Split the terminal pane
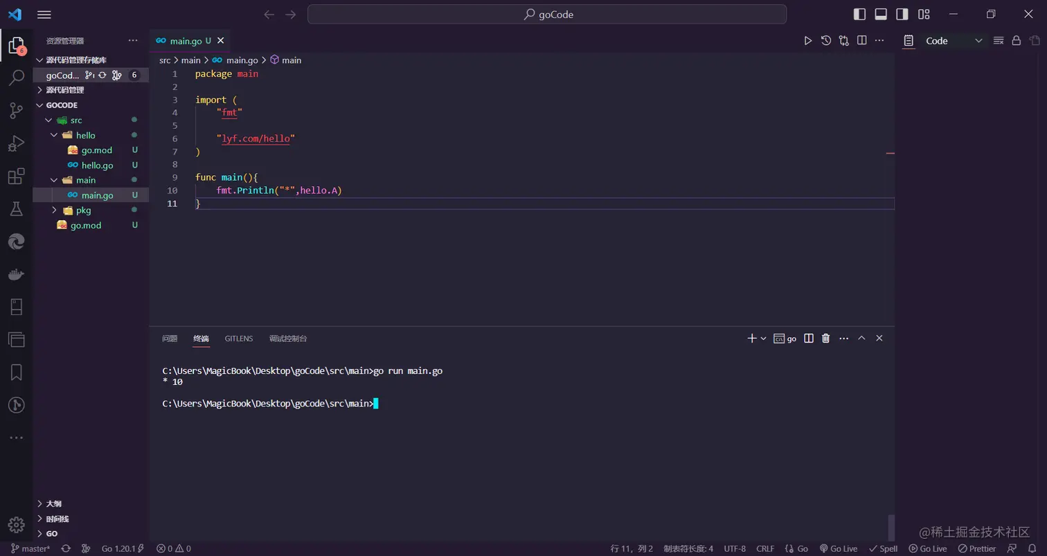The width and height of the screenshot is (1047, 556). click(808, 339)
